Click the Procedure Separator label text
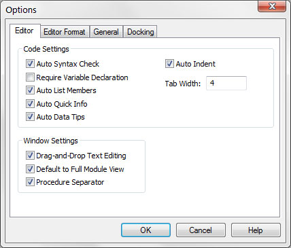This screenshot has height=248, width=291. [x=70, y=182]
